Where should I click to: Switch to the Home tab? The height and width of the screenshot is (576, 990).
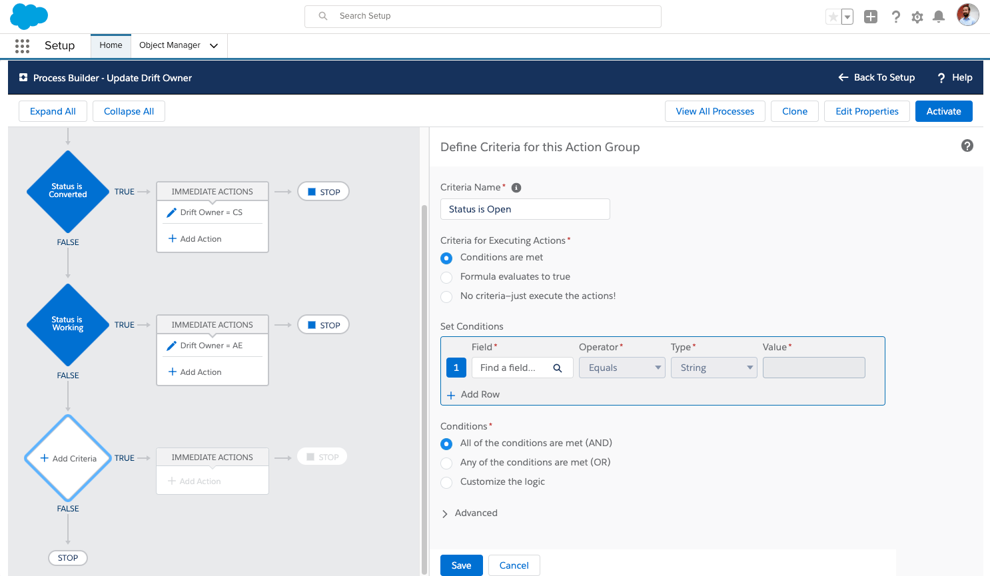coord(111,45)
